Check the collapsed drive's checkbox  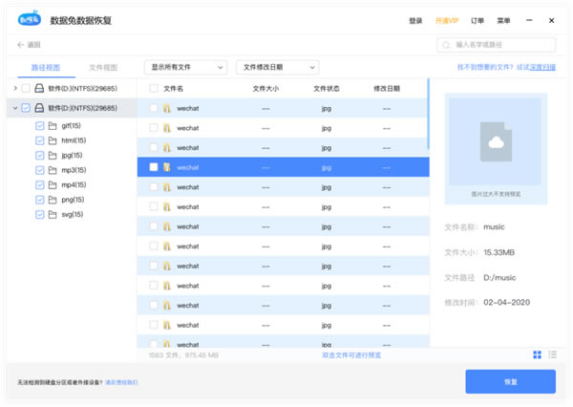tap(26, 88)
